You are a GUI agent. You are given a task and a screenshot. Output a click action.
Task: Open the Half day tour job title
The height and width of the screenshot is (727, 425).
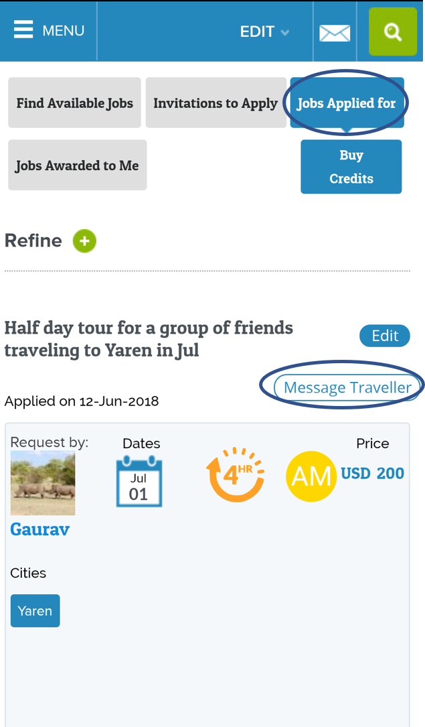click(149, 338)
